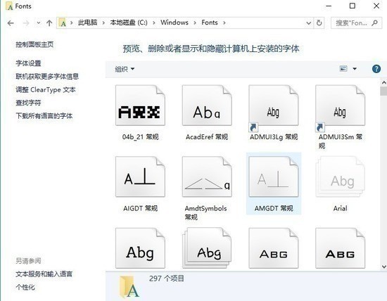Open 个性化 link

pyautogui.click(x=25, y=287)
